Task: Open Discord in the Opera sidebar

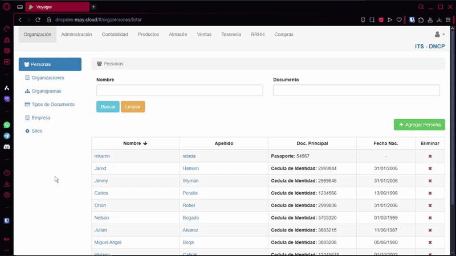Action: [7, 147]
